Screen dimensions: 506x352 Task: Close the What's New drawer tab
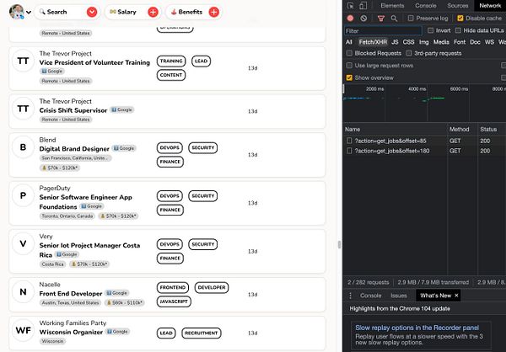point(456,296)
